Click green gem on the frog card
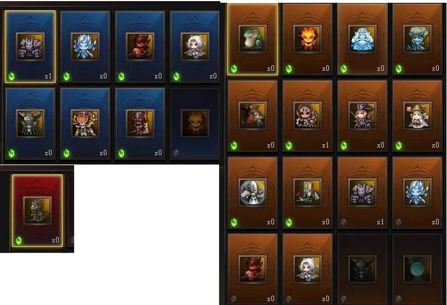The width and height of the screenshot is (447, 305). pyautogui.click(x=234, y=69)
